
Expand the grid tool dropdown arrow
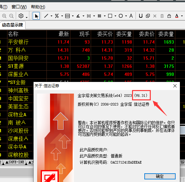click(x=105, y=16)
